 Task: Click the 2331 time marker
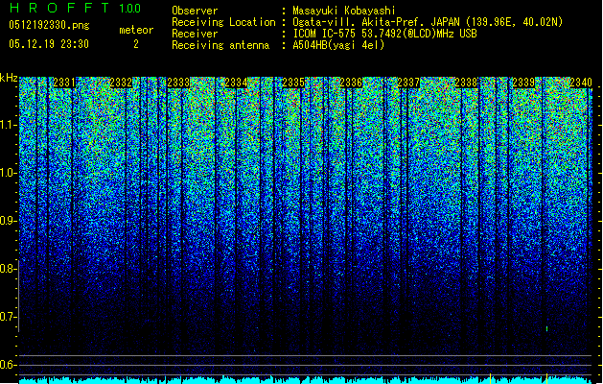pos(64,83)
